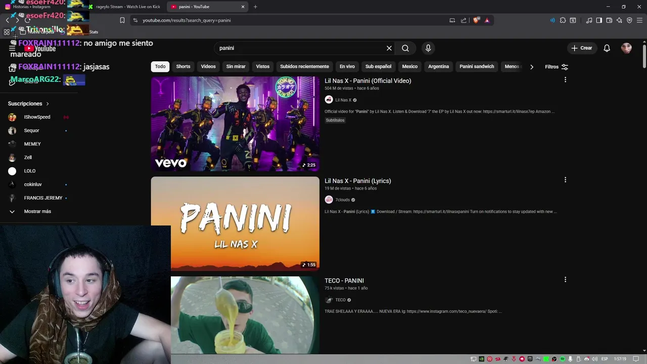Open Brave Wallet icon
The width and height of the screenshot is (647, 364).
pyautogui.click(x=609, y=20)
